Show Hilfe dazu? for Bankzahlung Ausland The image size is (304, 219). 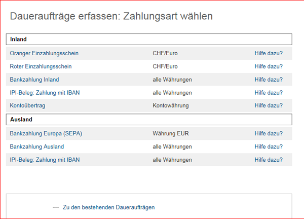pyautogui.click(x=269, y=147)
